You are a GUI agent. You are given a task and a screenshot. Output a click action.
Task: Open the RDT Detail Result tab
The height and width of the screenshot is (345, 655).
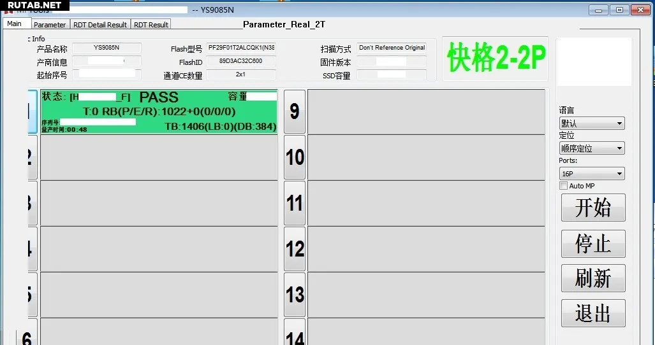pyautogui.click(x=99, y=25)
